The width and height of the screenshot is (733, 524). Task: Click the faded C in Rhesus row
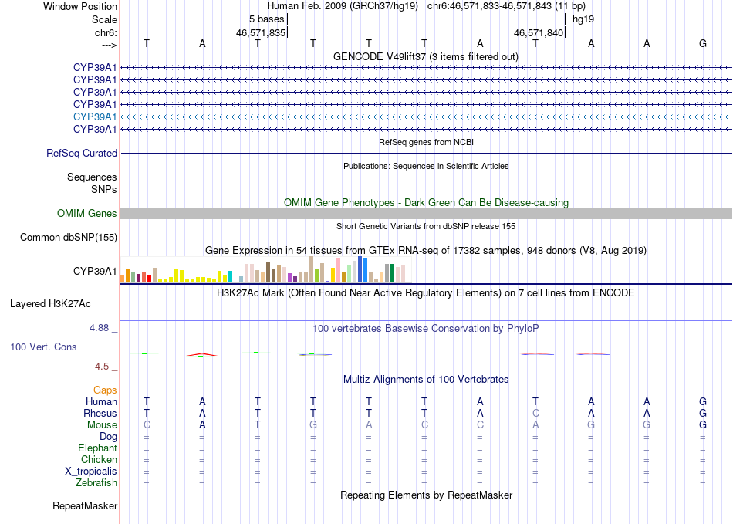click(x=535, y=413)
